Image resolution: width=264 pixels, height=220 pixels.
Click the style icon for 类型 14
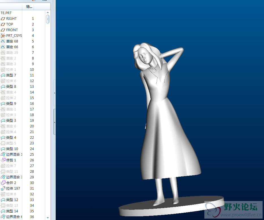tap(3, 211)
